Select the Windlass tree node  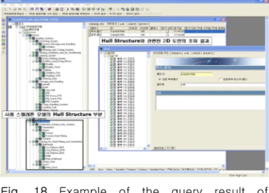click(x=50, y=47)
